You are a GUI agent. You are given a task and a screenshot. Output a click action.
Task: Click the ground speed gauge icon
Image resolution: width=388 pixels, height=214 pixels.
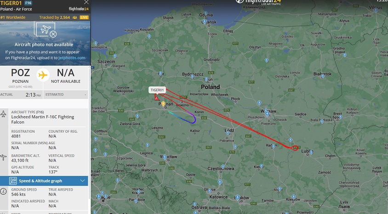click(4, 191)
